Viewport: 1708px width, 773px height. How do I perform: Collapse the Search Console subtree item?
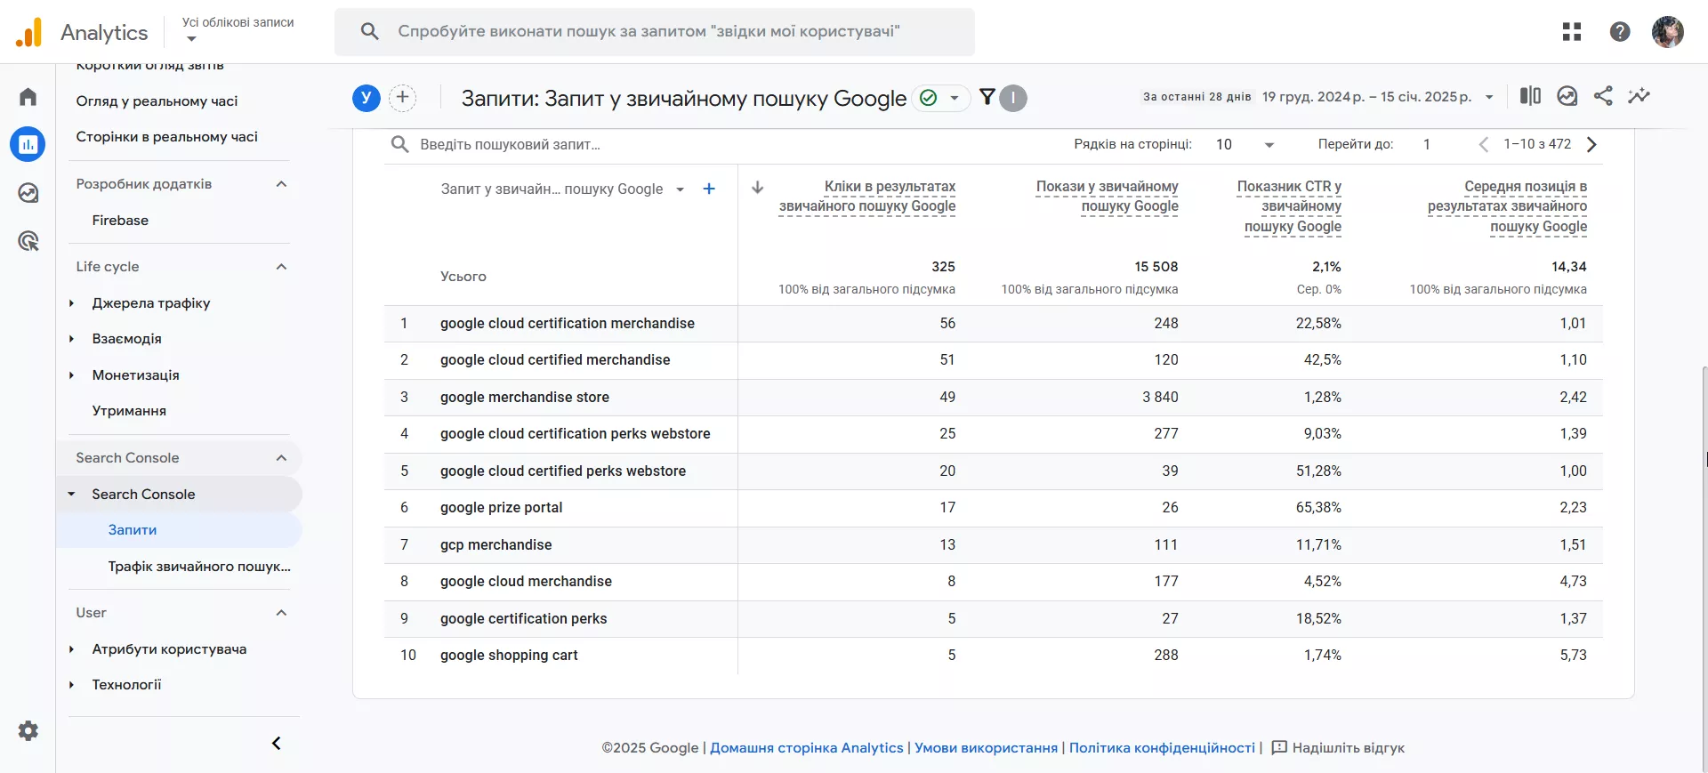(x=72, y=494)
